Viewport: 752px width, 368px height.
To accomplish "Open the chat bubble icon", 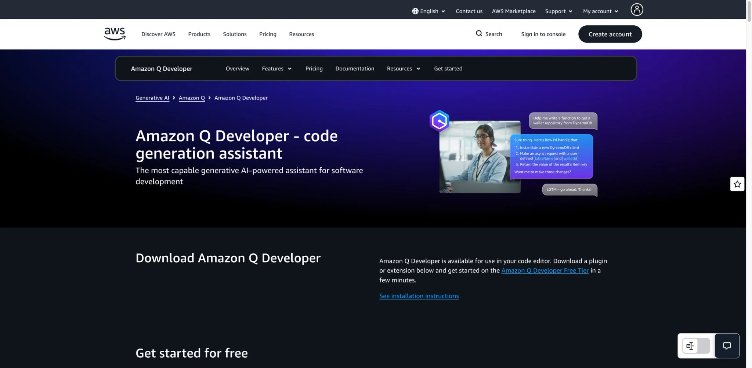I will (x=727, y=346).
